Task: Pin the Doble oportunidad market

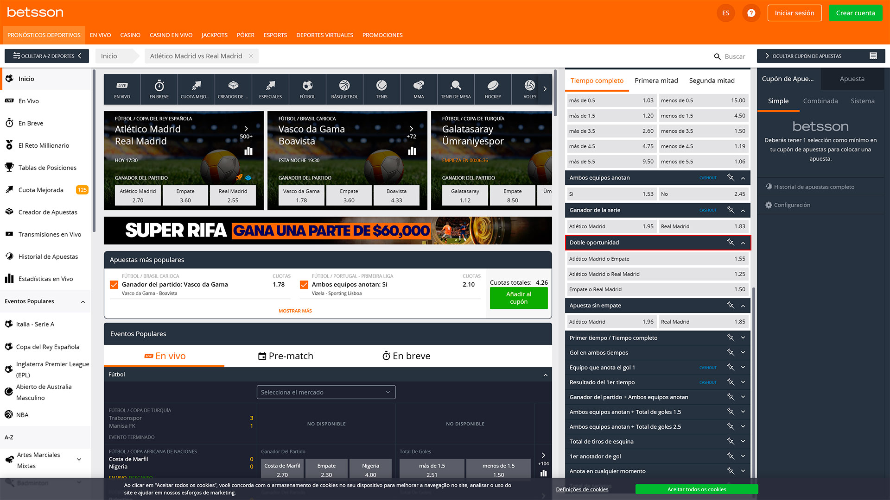Action: coord(731,242)
